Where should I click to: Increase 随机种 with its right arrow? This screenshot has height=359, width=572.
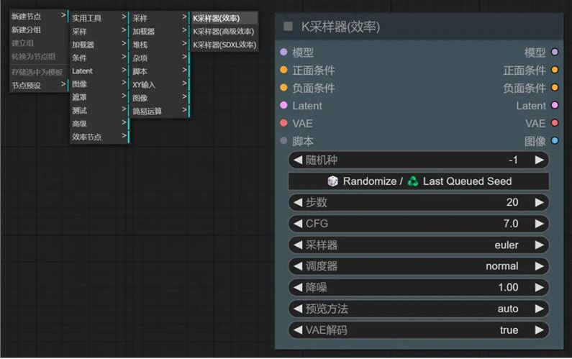539,160
